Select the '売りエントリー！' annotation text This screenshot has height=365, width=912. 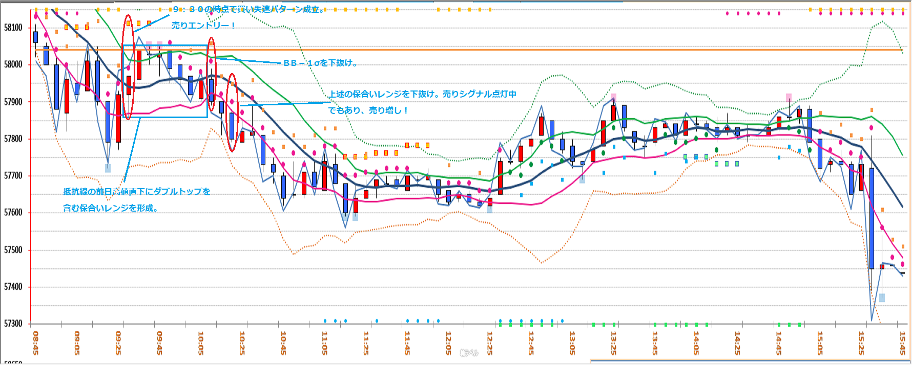203,26
